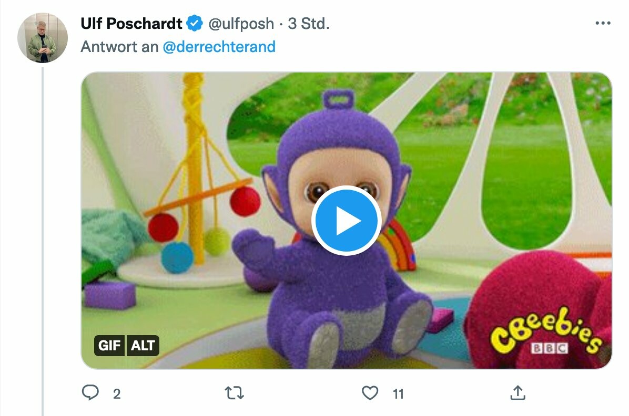Click the reply count of 2

click(x=117, y=393)
